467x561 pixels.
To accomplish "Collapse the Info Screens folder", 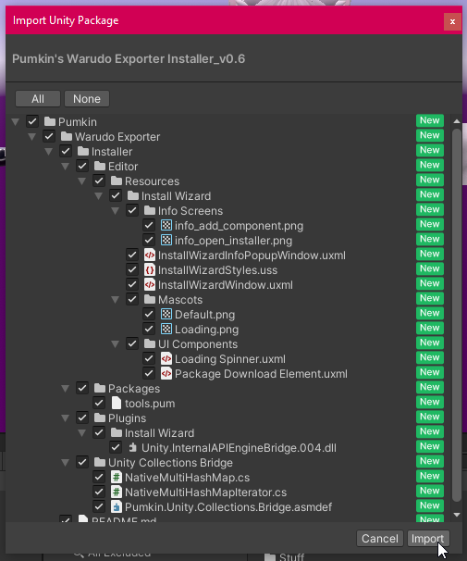I will pos(115,211).
